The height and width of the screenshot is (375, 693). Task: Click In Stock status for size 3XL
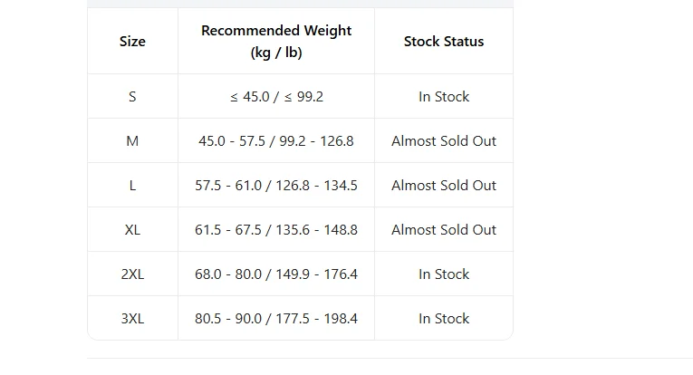click(x=444, y=319)
